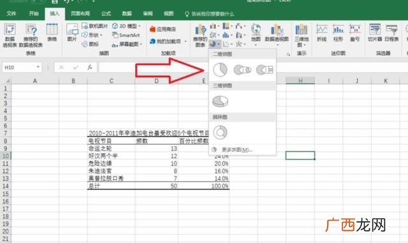Insert a SmartArt graphic
The image size is (408, 243).
click(126, 35)
